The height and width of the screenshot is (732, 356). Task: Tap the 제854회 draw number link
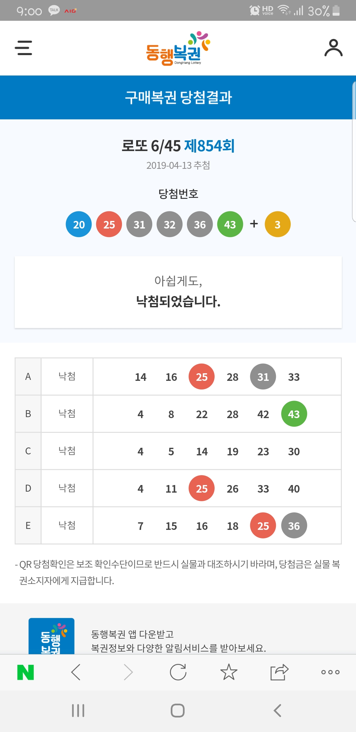click(209, 146)
